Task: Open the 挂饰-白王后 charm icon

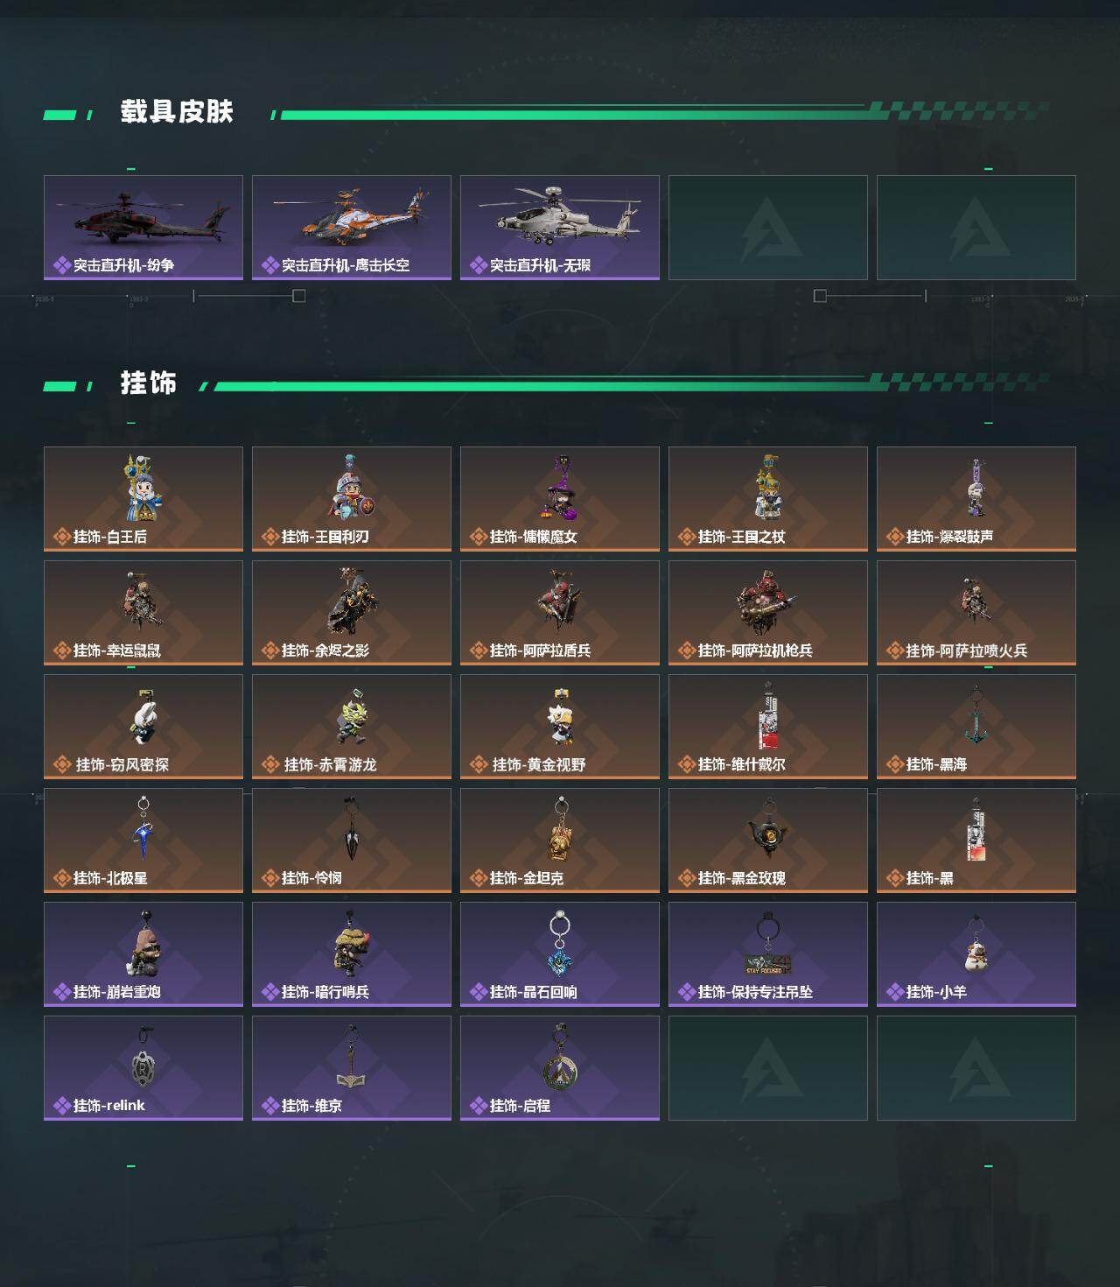Action: [x=143, y=499]
